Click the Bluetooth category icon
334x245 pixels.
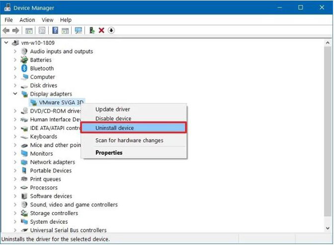(24, 68)
